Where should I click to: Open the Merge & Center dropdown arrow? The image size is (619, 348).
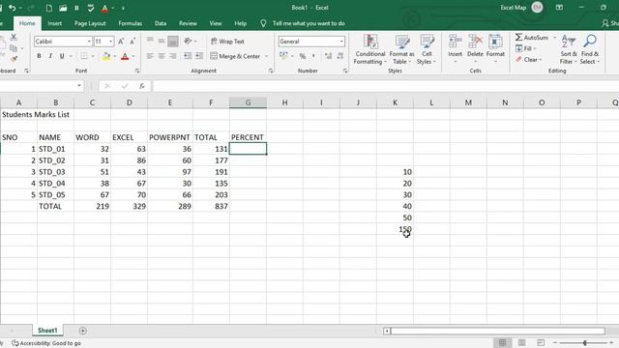point(267,56)
